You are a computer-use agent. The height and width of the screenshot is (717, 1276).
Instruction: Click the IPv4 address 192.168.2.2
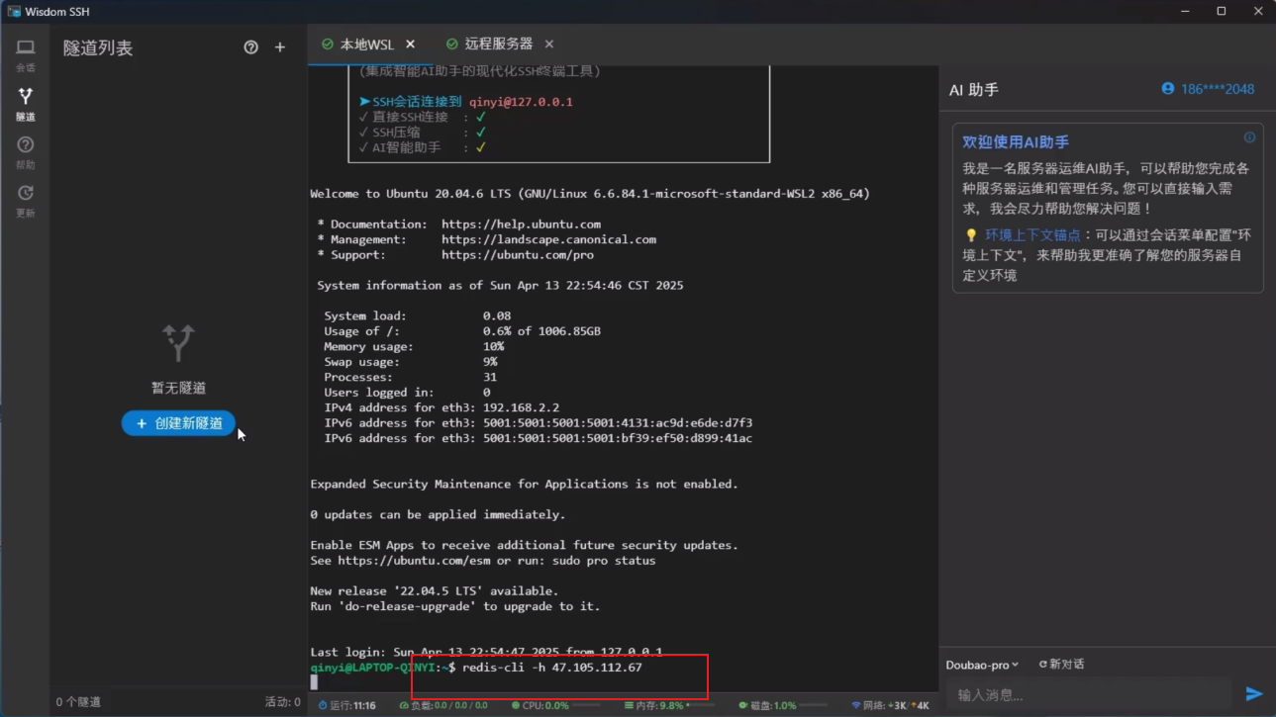(x=521, y=407)
